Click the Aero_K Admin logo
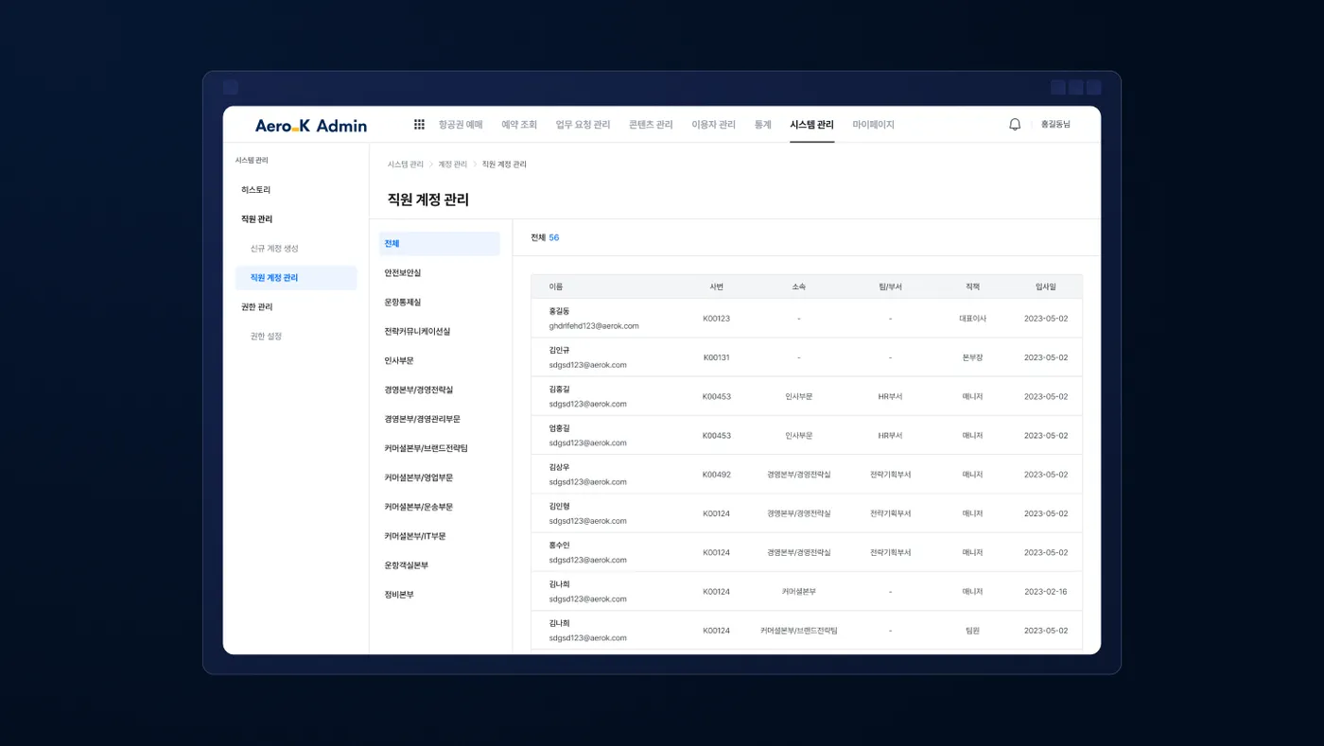Viewport: 1324px width, 746px height. point(311,125)
